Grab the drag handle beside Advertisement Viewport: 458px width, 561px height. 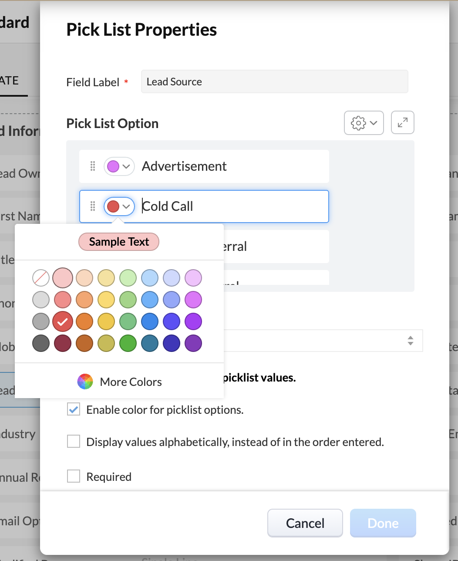point(92,166)
